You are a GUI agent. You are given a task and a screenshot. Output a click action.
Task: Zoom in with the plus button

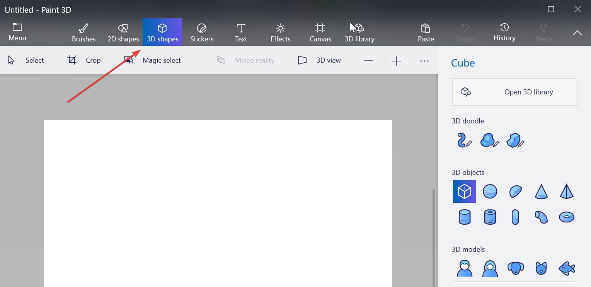point(397,61)
